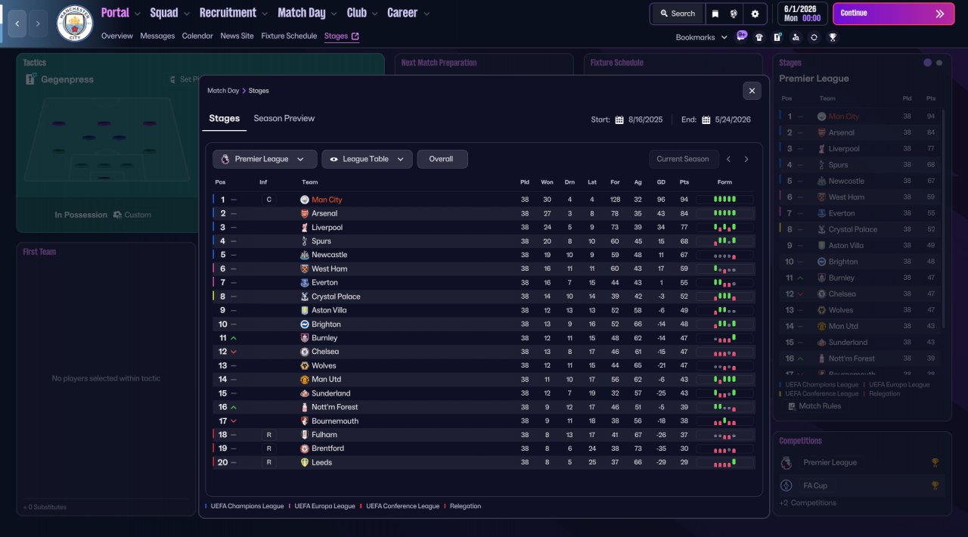Expand the Squad menu chevron

[186, 14]
